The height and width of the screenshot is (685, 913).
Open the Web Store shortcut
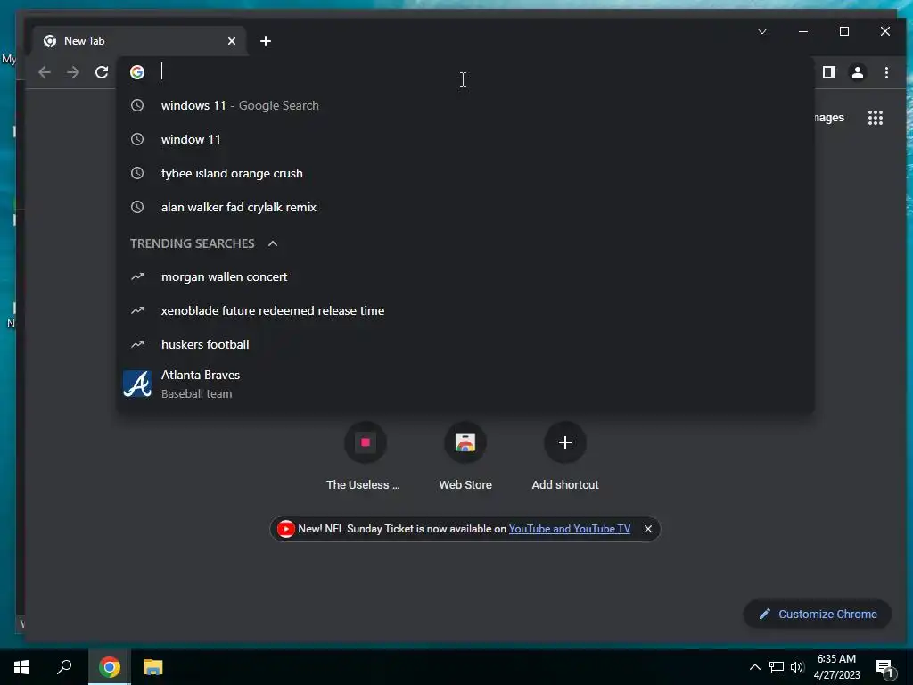click(465, 458)
